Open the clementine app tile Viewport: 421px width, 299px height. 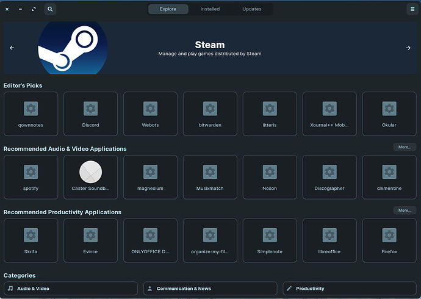pos(389,177)
